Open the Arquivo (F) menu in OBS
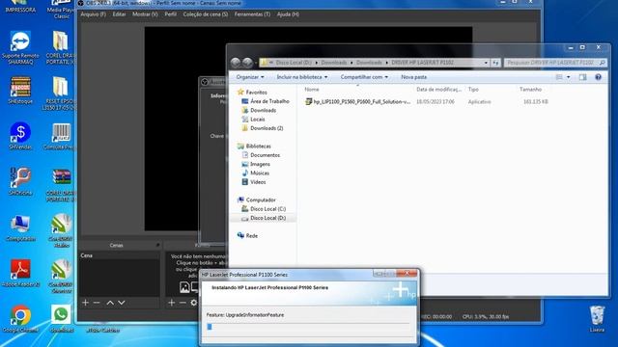The height and width of the screenshot is (347, 618). pyautogui.click(x=93, y=14)
